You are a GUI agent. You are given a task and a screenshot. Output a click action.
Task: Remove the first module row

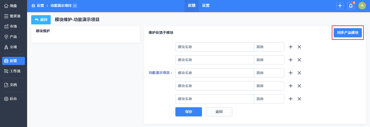(299, 47)
